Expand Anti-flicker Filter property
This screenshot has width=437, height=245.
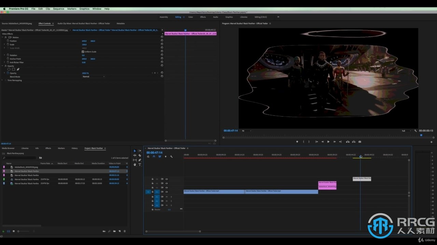[4, 62]
